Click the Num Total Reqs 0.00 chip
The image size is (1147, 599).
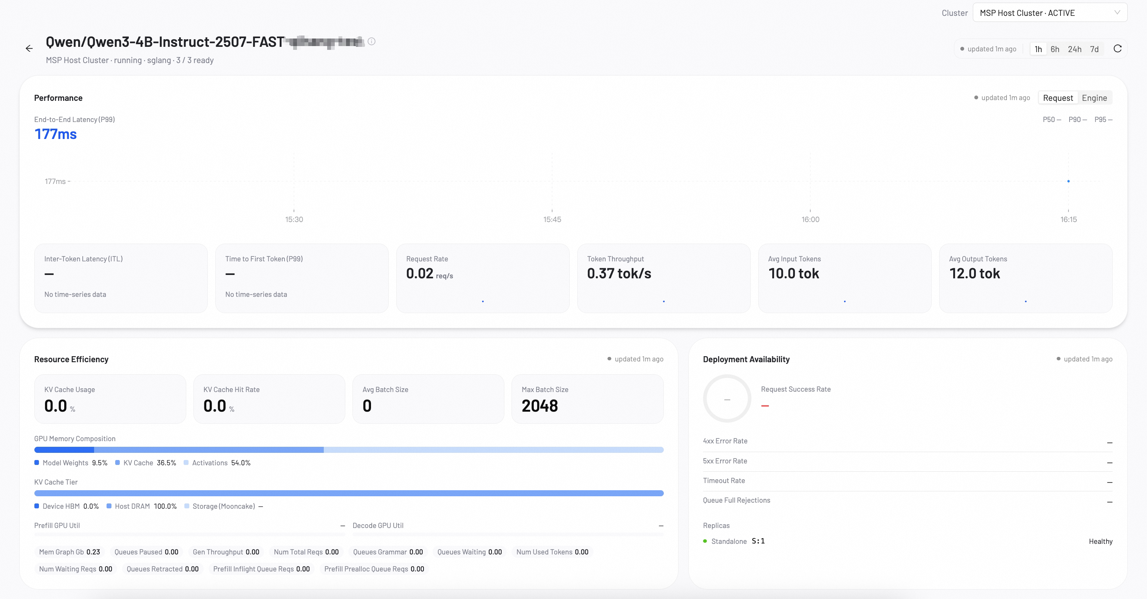[x=306, y=552]
